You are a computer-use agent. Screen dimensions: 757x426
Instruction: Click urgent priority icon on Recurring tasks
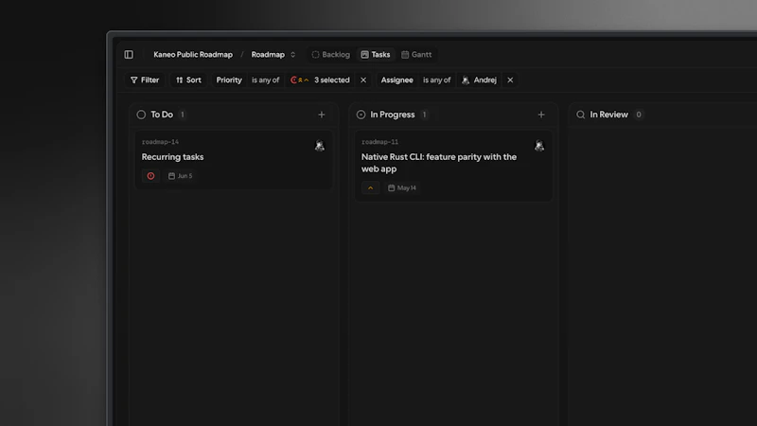point(150,176)
